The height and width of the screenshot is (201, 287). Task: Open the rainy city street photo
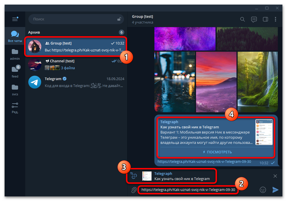pos(174,82)
